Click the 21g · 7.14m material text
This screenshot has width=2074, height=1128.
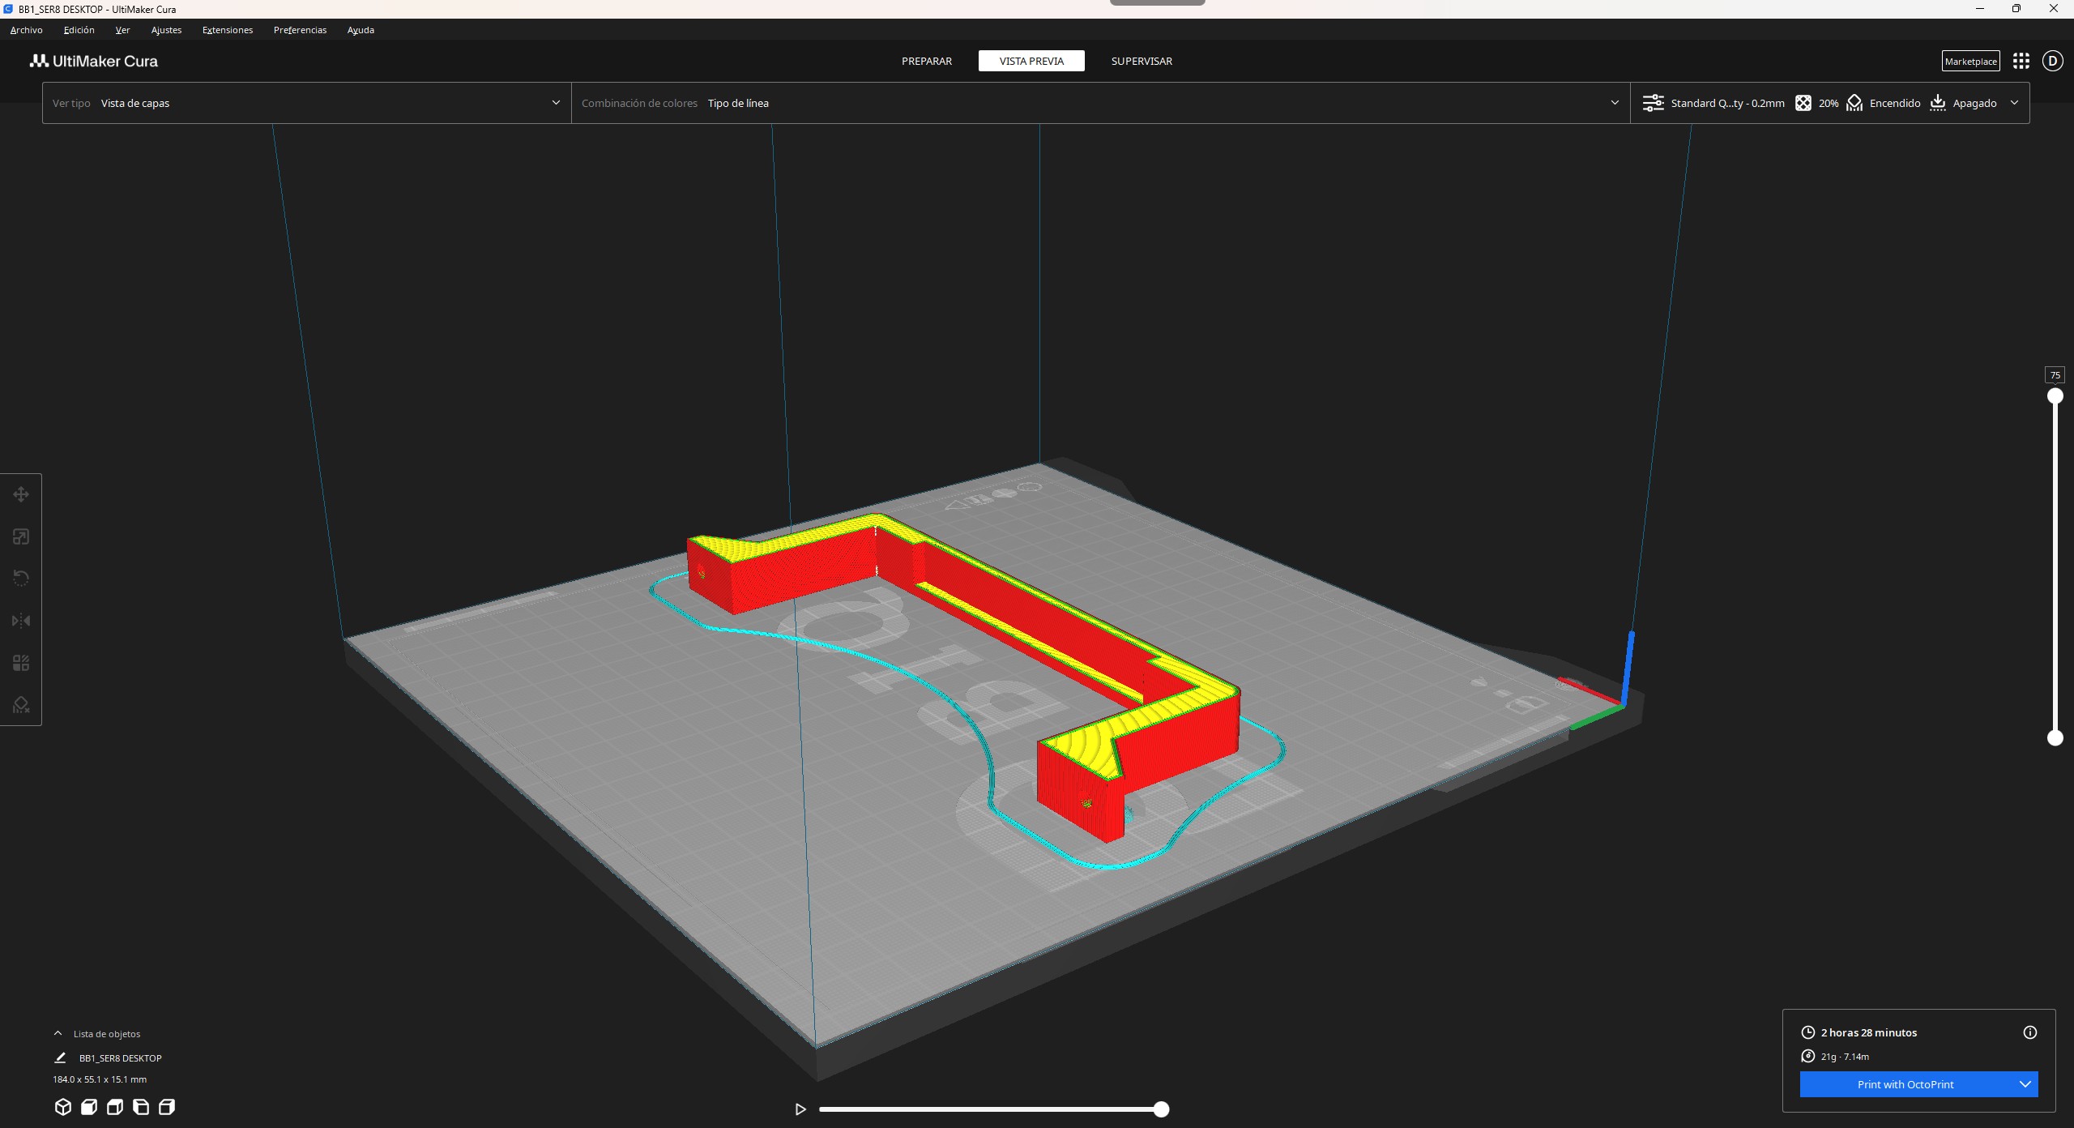pyautogui.click(x=1845, y=1057)
